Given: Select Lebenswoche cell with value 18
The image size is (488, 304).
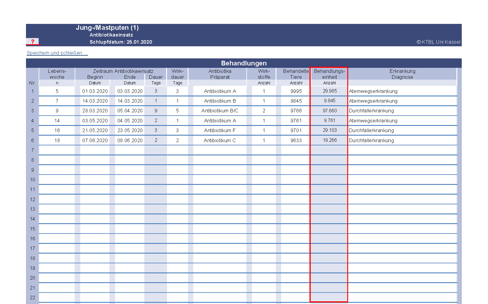Looking at the screenshot, I should (x=57, y=141).
